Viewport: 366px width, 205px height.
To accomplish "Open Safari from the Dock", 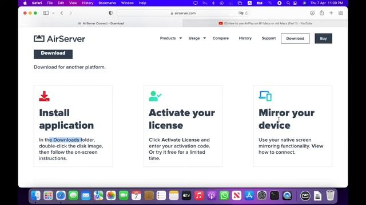I will pos(61,195).
